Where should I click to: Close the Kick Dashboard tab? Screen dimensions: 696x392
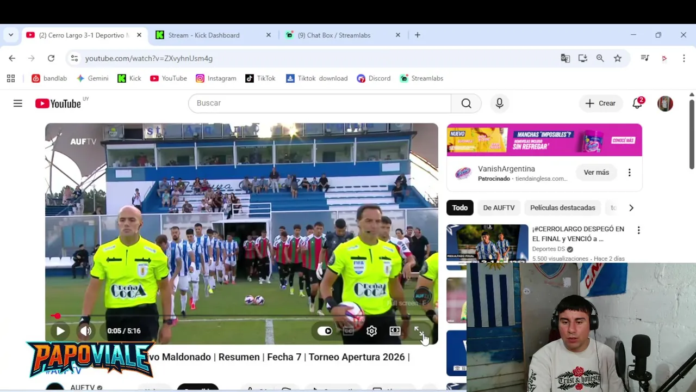(268, 35)
